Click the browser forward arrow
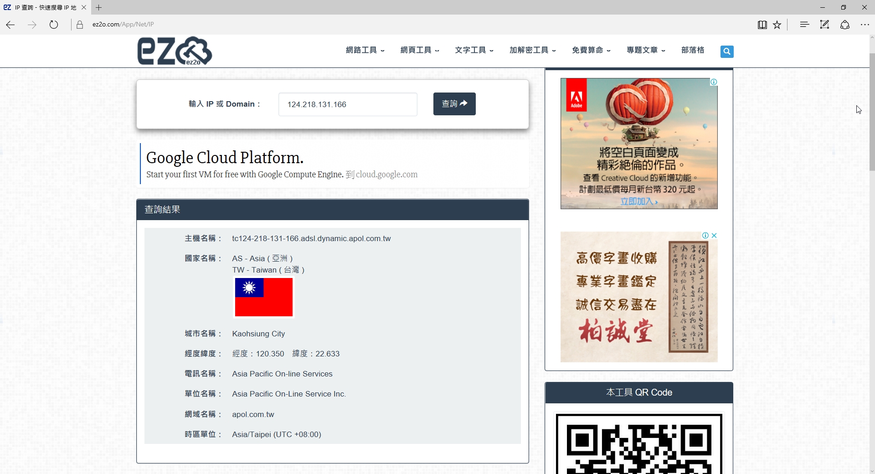 32,25
